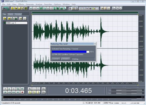Start playback with the Play button
The image size is (146, 105).
tap(9, 89)
